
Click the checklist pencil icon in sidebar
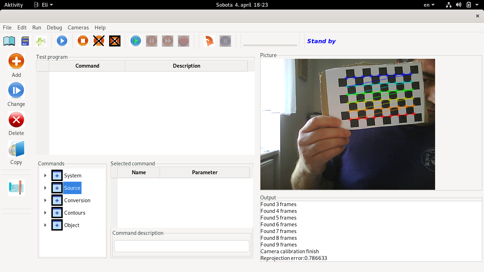(x=16, y=187)
